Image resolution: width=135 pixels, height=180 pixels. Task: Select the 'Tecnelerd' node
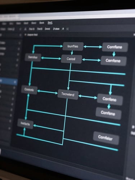[68, 94]
